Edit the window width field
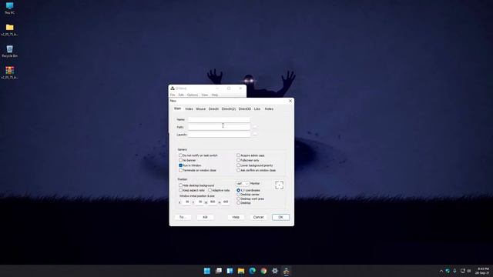The height and width of the screenshot is (277, 493). coord(213,202)
